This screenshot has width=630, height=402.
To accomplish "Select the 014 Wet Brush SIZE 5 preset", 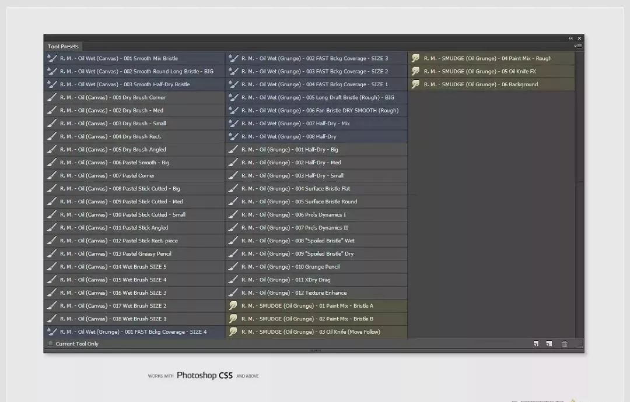I will pyautogui.click(x=113, y=267).
